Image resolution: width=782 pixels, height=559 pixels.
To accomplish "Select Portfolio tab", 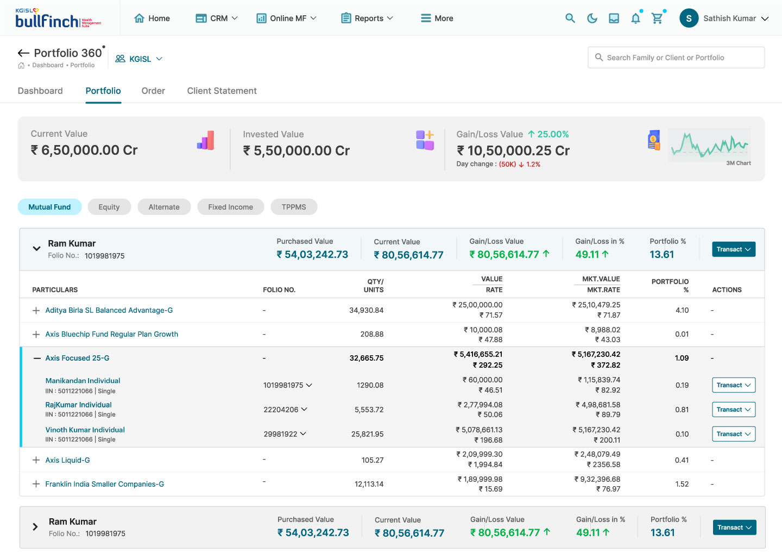I will pos(103,91).
